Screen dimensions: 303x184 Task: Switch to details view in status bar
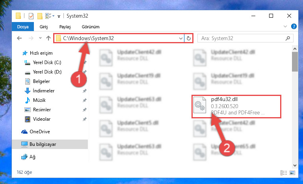point(284,173)
